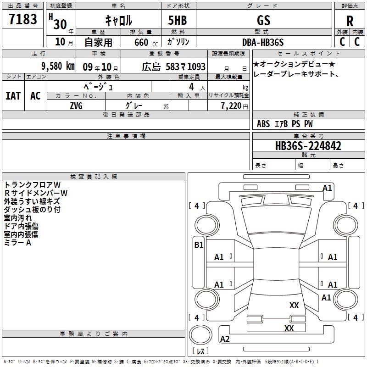Click the recycle deposit 7,220円
The width and height of the screenshot is (367, 367).
pyautogui.click(x=234, y=106)
